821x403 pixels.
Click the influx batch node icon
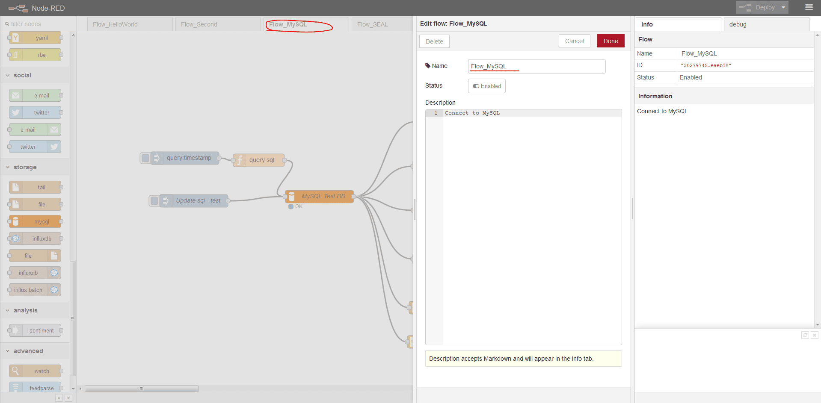click(x=54, y=290)
